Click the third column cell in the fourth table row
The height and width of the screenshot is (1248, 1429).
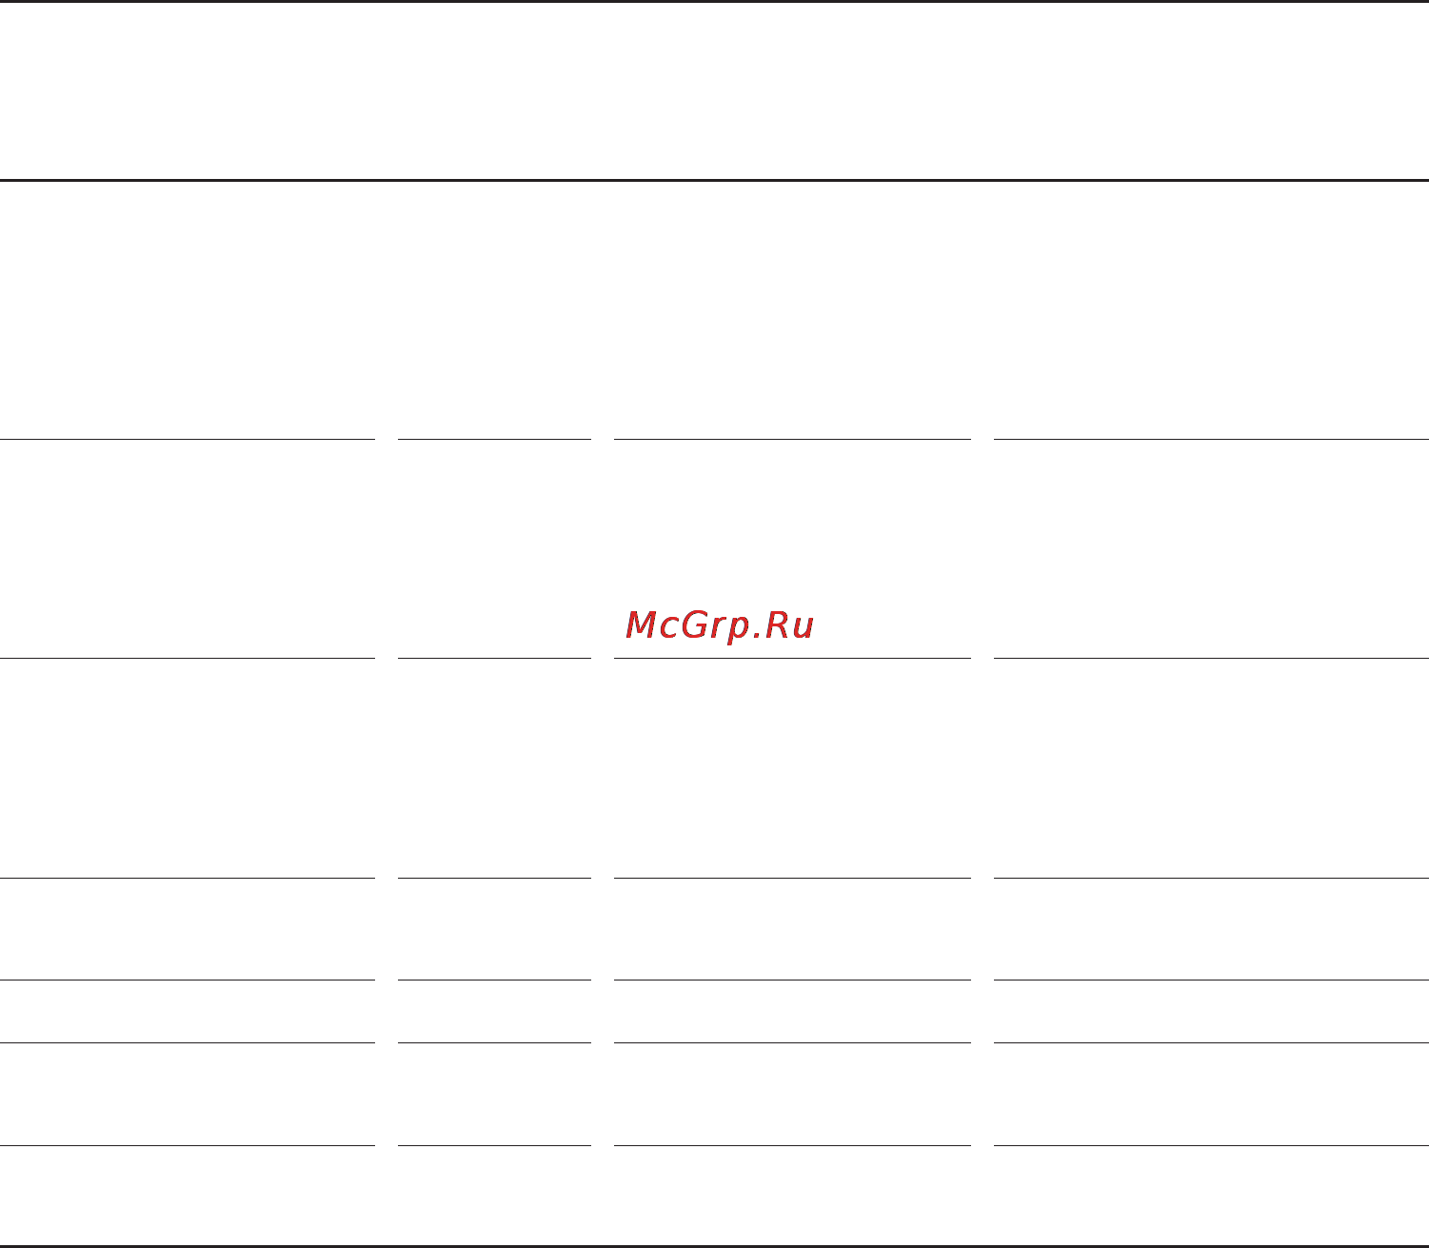[792, 929]
